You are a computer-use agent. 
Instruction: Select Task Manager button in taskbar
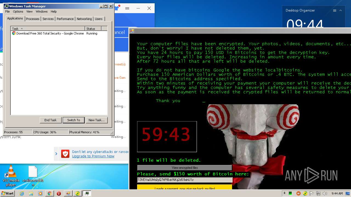click(x=87, y=193)
